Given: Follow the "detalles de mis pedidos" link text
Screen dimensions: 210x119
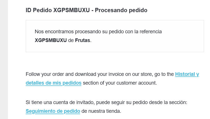Looking at the screenshot, I should [53, 83].
